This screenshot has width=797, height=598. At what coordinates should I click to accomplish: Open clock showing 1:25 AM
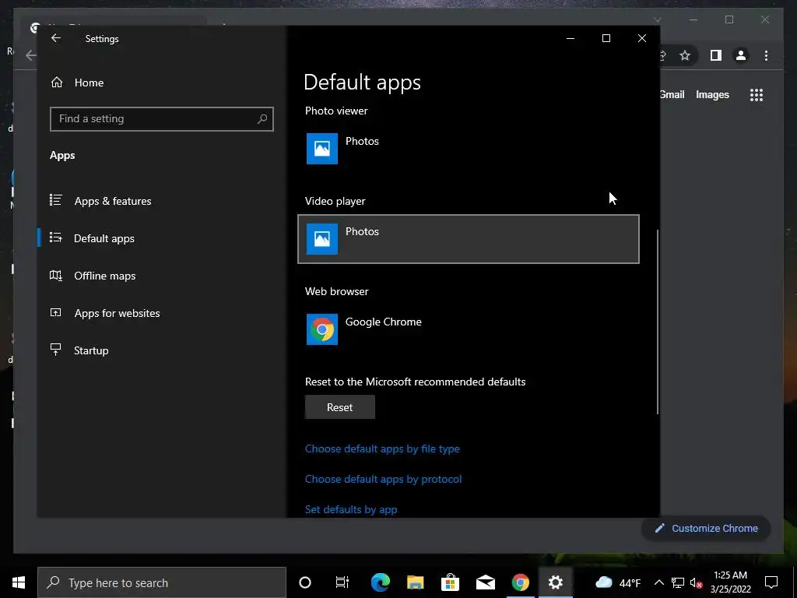pyautogui.click(x=730, y=582)
